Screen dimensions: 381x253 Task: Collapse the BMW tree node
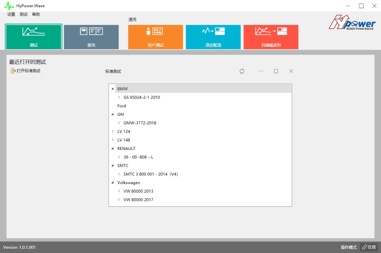coord(113,89)
